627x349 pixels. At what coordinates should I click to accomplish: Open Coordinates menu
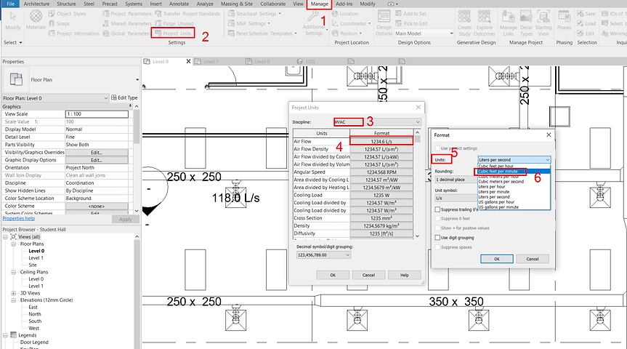351,23
